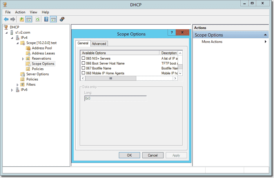Toggle the Show/Hide Action Pane icon
274x178 pixels.
54,19
